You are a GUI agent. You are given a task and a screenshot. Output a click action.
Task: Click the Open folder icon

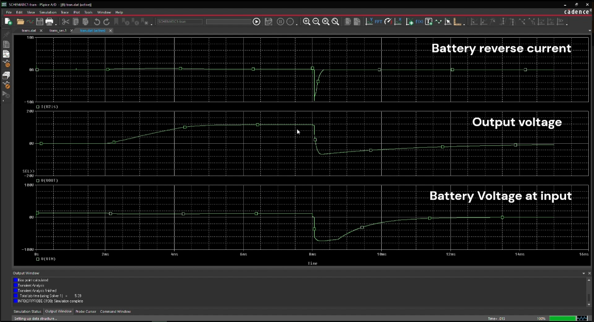20,22
